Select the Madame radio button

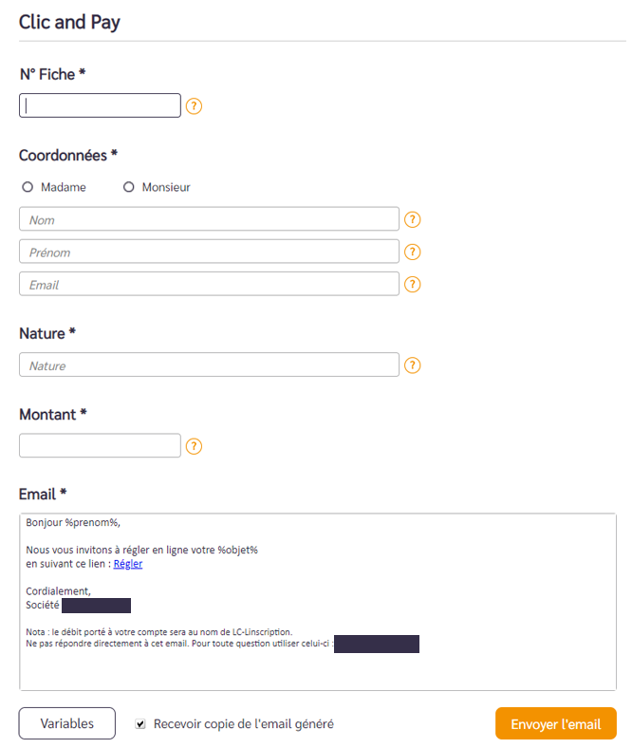pyautogui.click(x=28, y=187)
